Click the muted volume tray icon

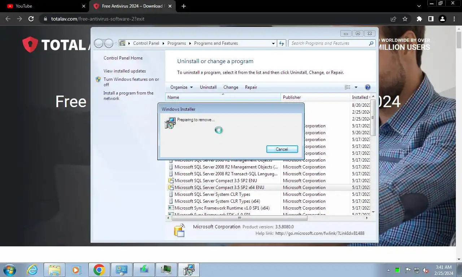click(426, 270)
